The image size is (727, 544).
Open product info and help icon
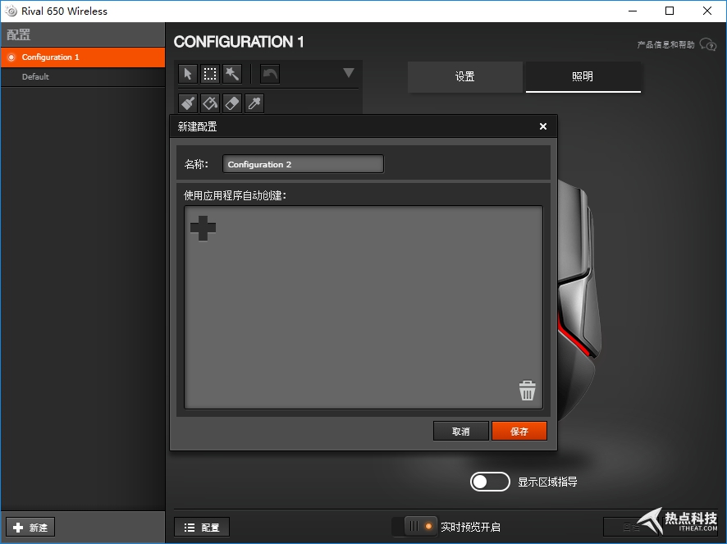(707, 45)
